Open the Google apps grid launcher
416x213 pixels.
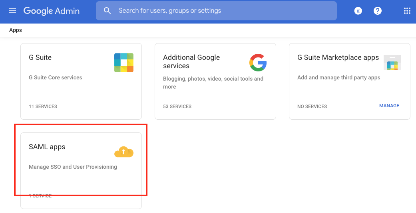pyautogui.click(x=407, y=11)
